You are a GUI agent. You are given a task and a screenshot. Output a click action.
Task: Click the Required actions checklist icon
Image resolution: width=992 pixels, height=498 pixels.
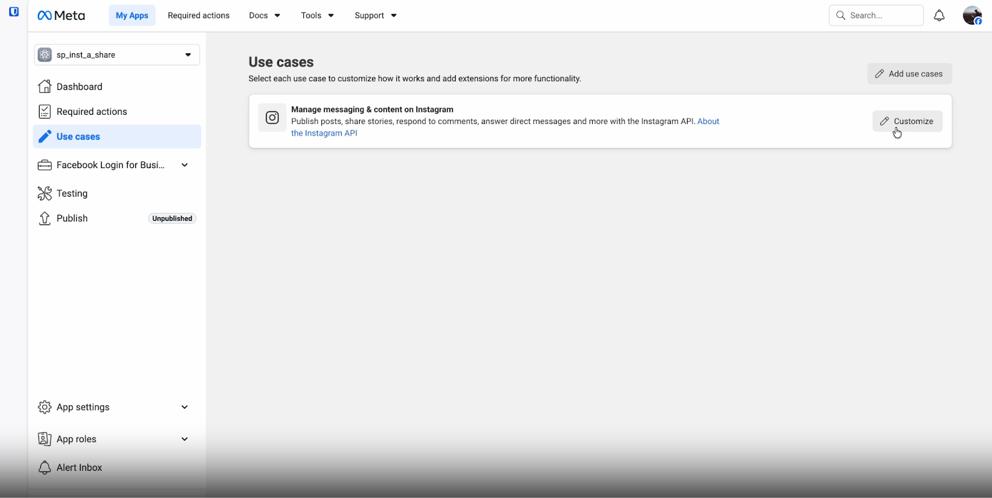coord(45,112)
